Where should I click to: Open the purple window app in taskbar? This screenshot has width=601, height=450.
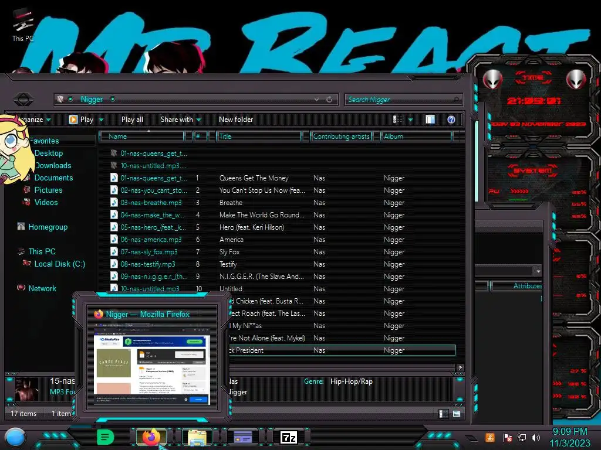tap(242, 437)
